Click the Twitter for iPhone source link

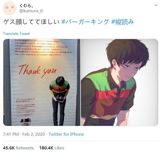tap(66, 134)
